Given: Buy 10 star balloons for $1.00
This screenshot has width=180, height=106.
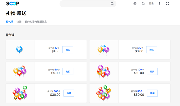Looking at the screenshot, I should click(x=68, y=50).
